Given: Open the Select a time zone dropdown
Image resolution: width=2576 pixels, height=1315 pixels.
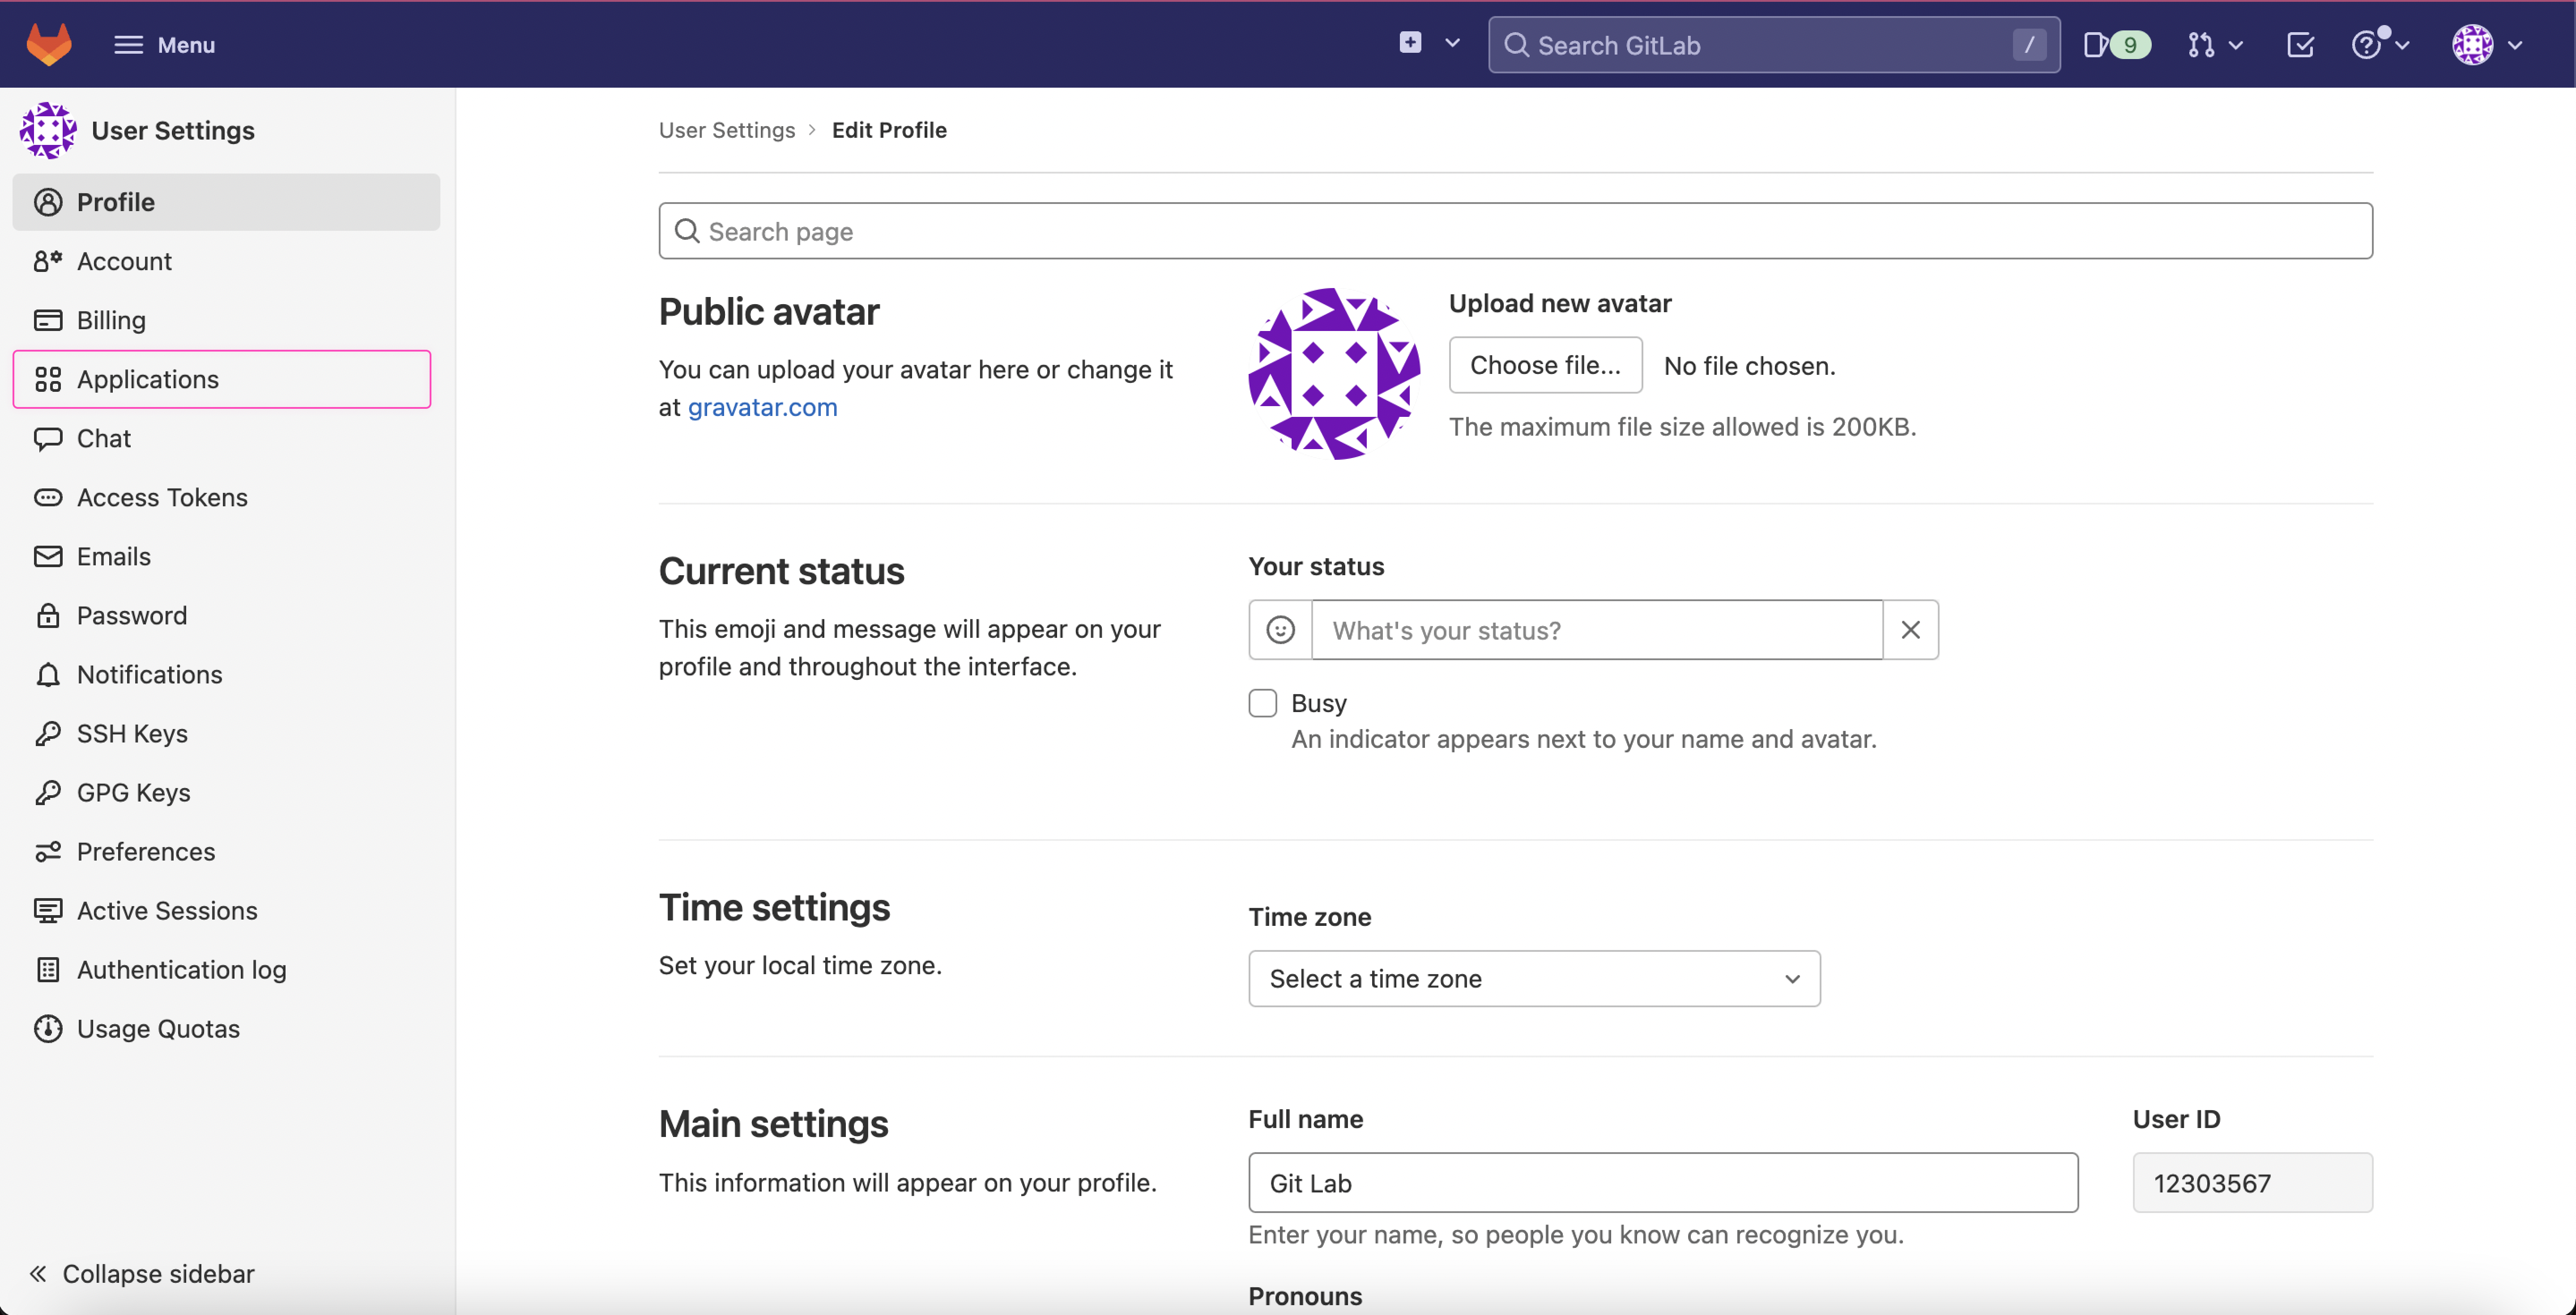Looking at the screenshot, I should [x=1533, y=978].
